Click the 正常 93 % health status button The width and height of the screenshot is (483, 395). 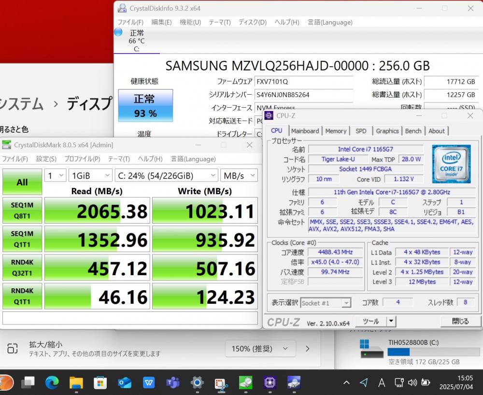point(145,106)
